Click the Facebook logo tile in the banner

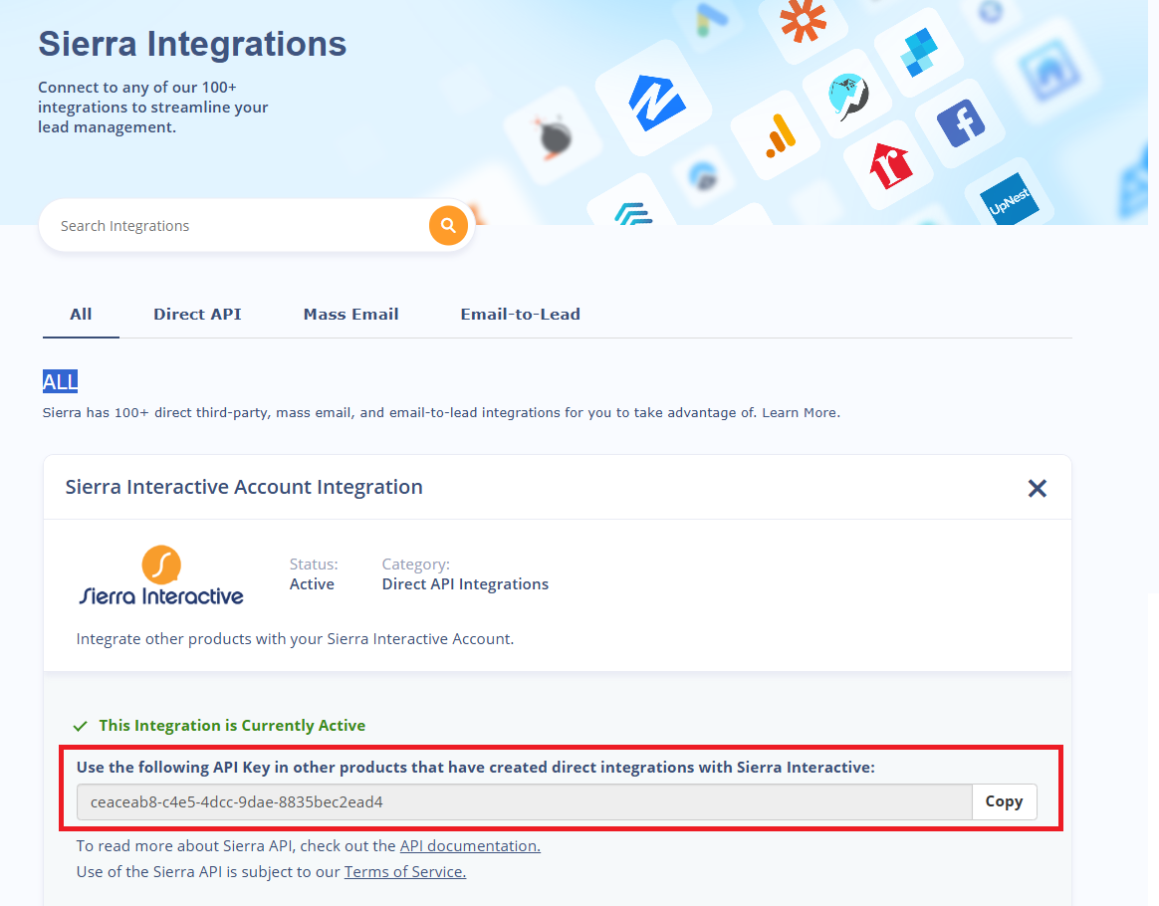[961, 122]
